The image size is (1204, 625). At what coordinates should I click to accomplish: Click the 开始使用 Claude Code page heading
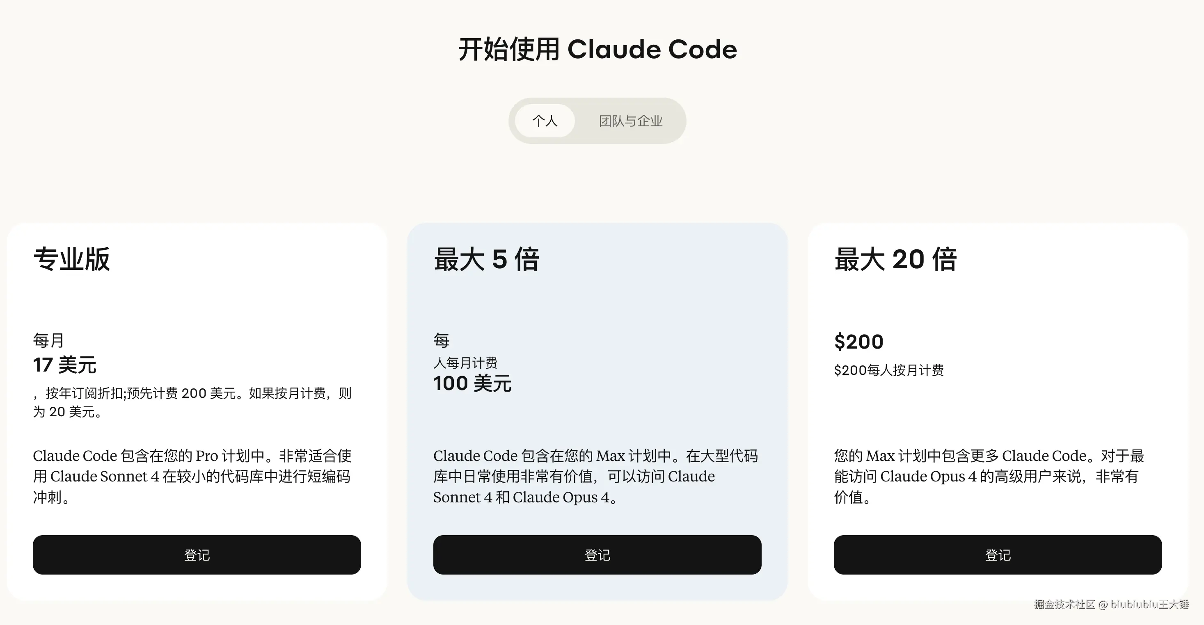click(x=597, y=49)
